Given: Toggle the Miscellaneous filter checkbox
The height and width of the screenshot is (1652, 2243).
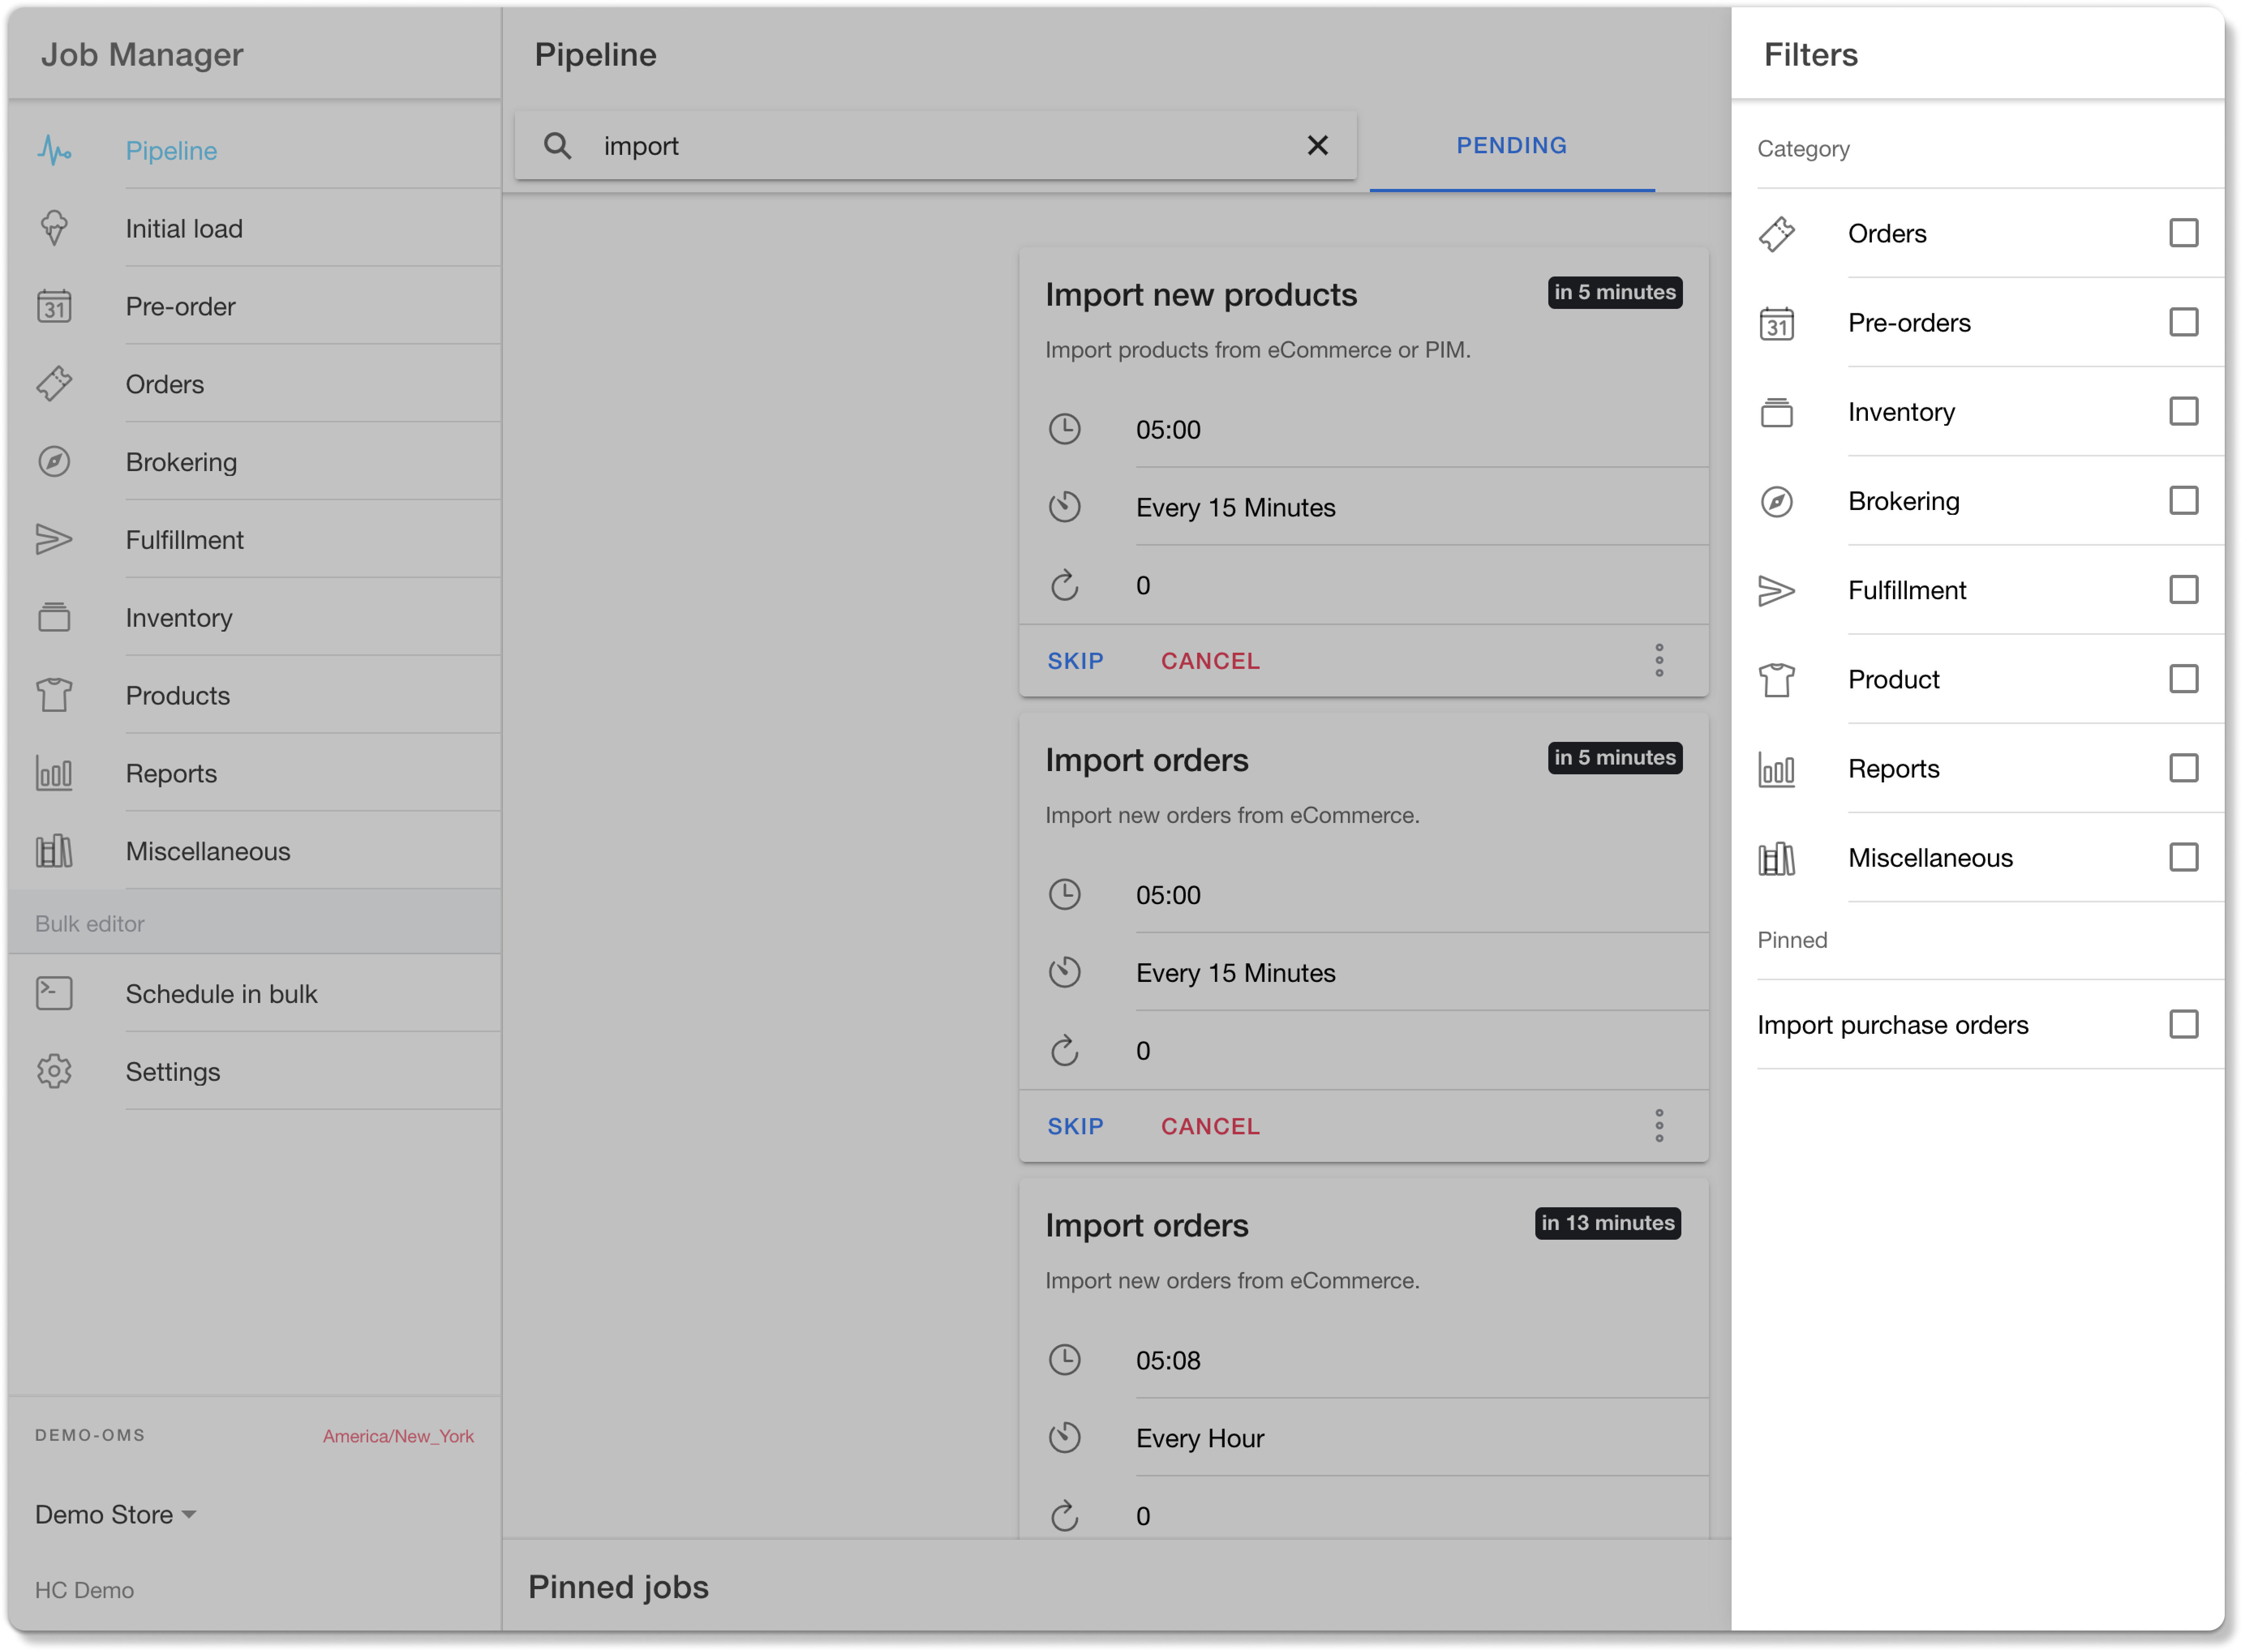Looking at the screenshot, I should 2183,858.
